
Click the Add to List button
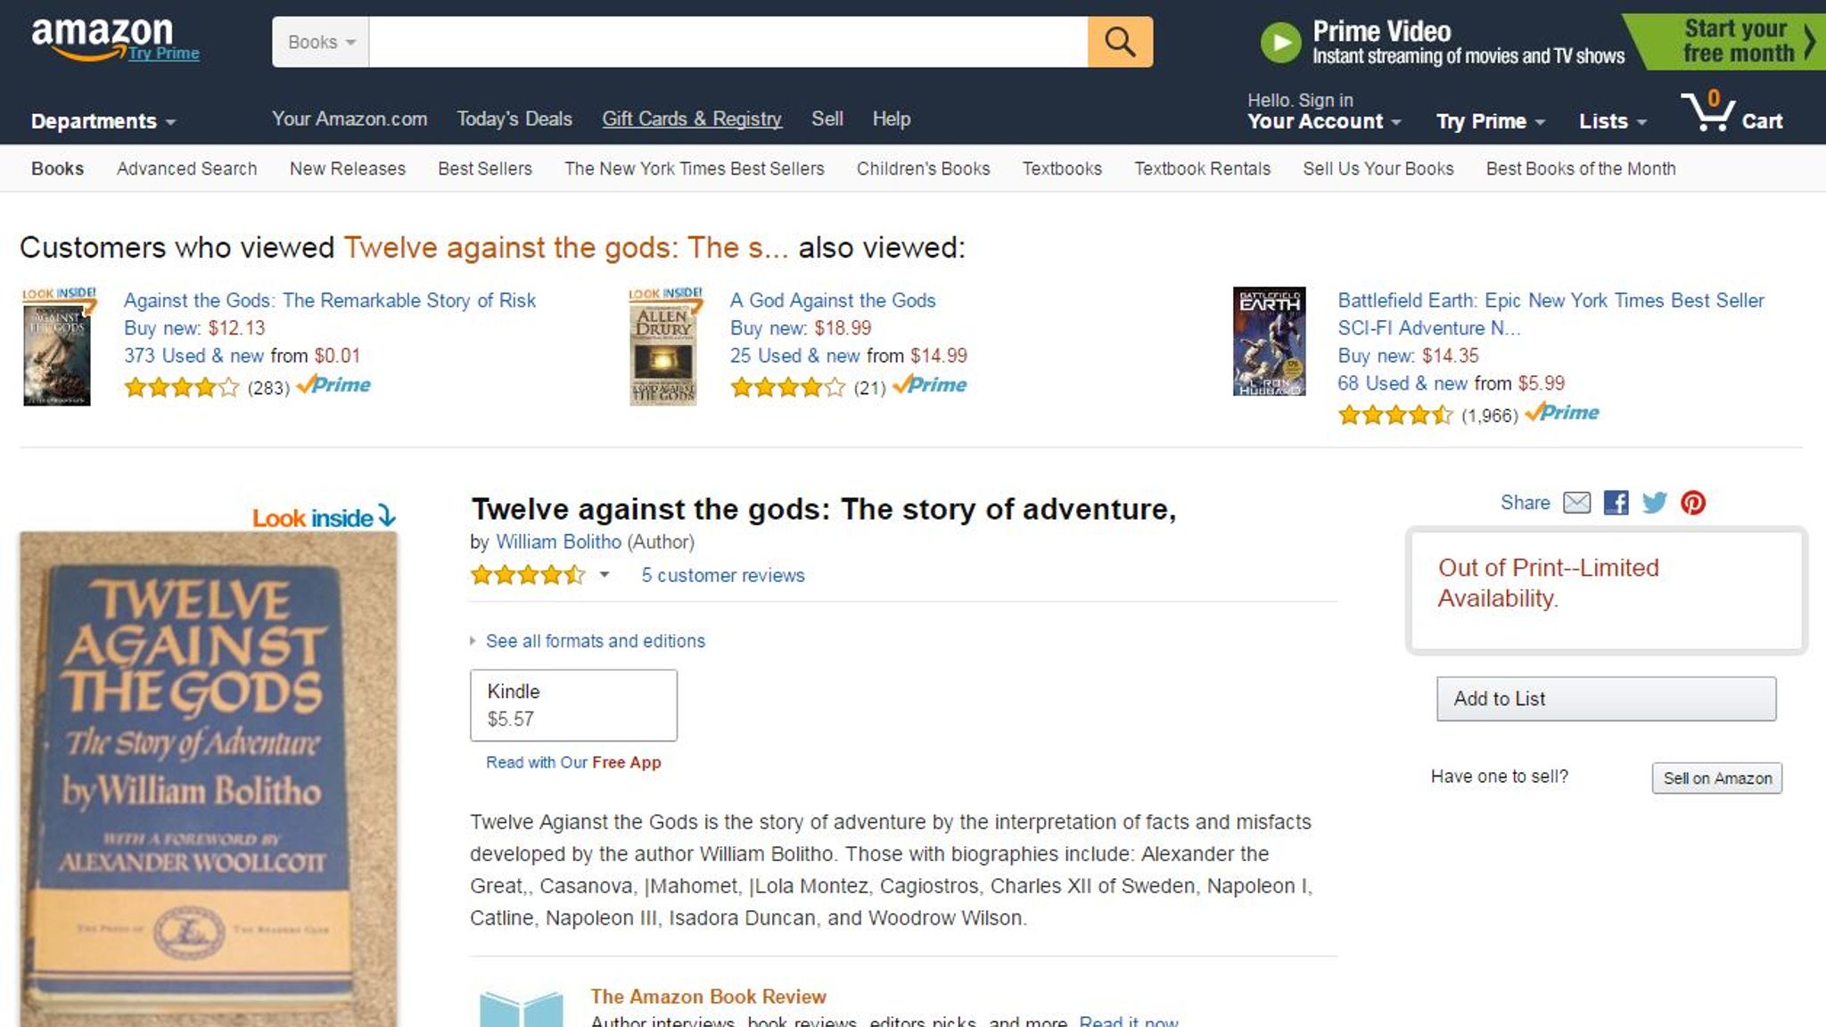click(1605, 699)
